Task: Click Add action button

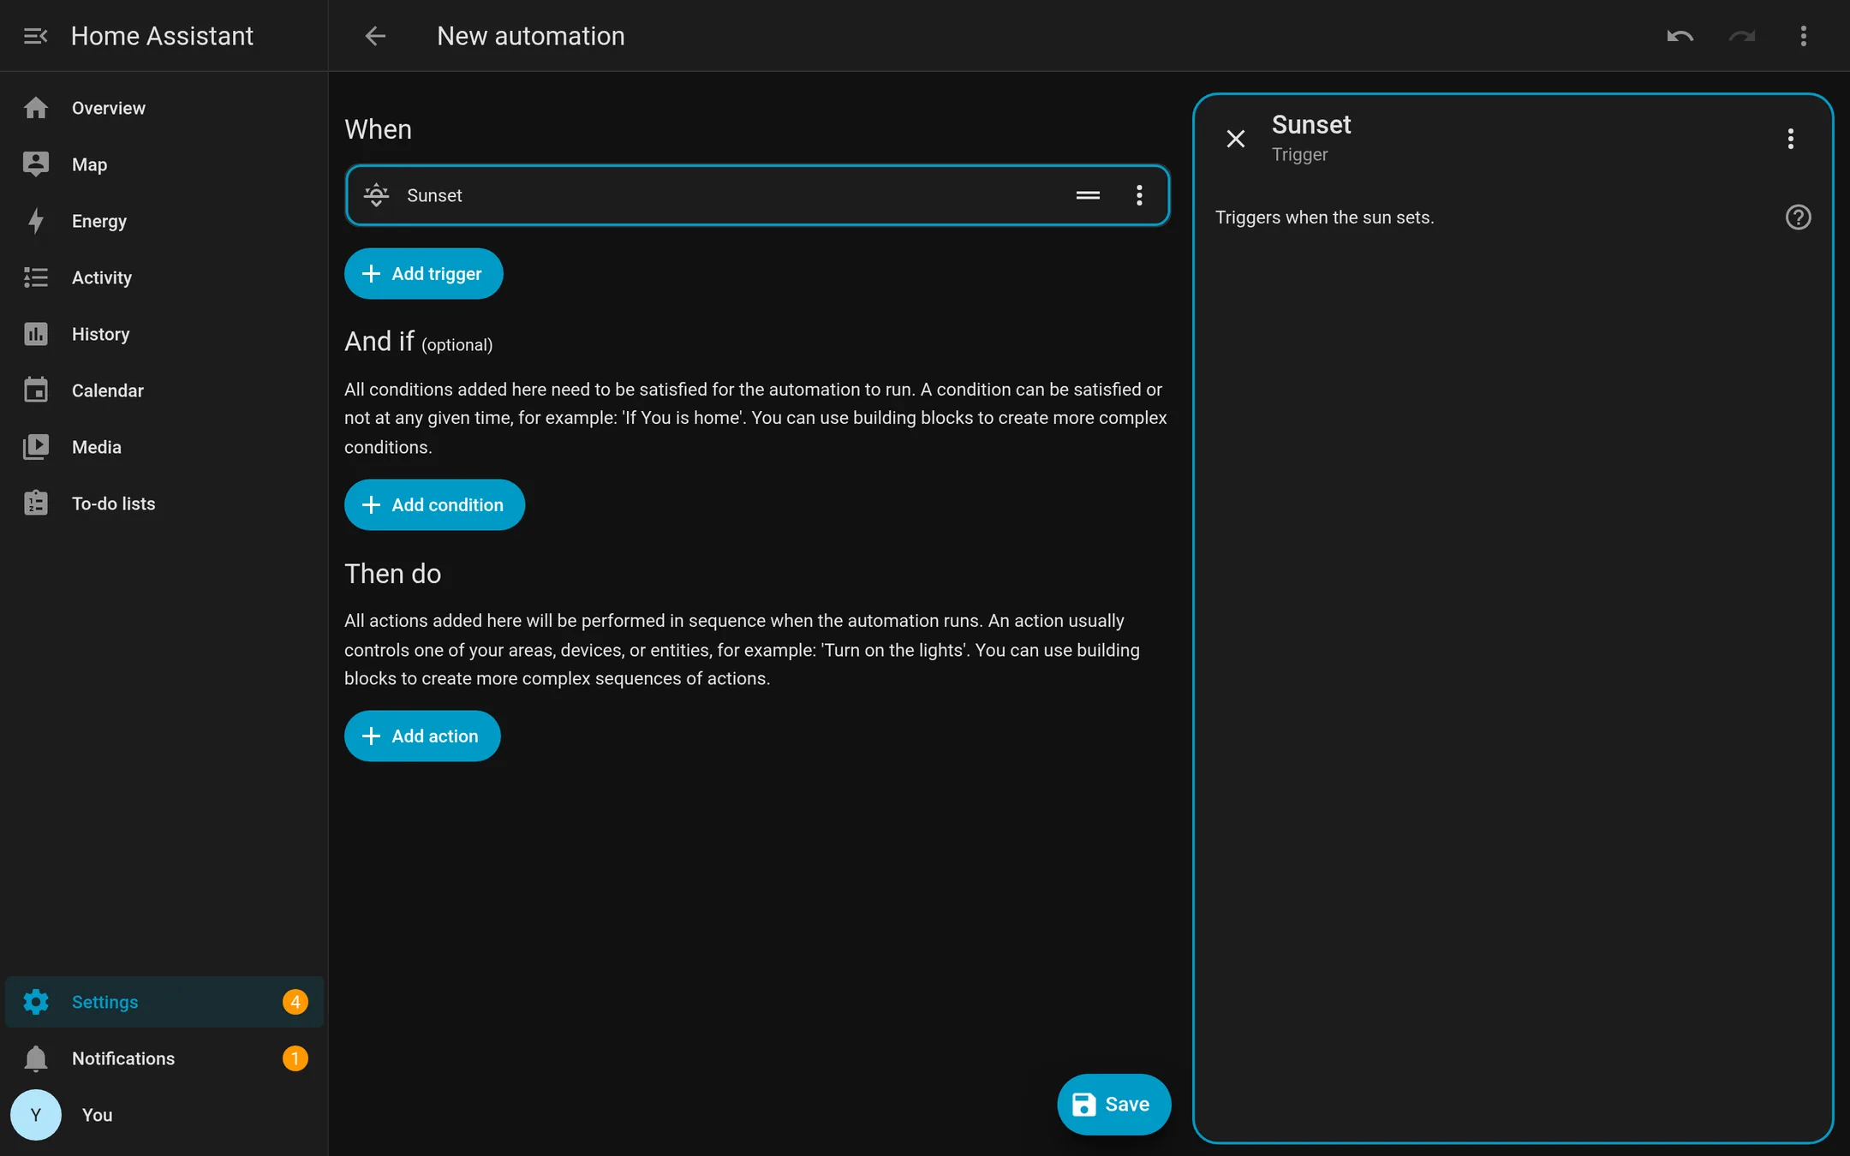Action: 422,736
